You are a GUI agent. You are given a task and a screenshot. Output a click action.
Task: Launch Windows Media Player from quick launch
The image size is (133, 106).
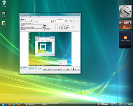pos(19,104)
